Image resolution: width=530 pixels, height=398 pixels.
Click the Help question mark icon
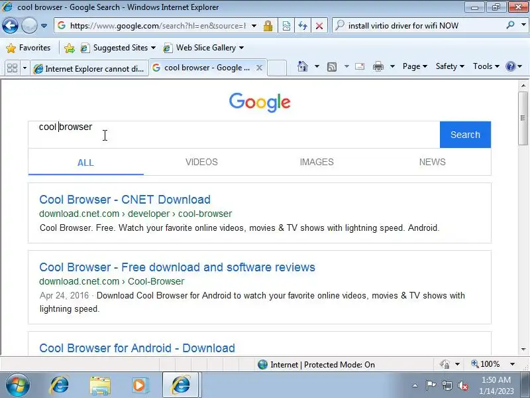510,66
